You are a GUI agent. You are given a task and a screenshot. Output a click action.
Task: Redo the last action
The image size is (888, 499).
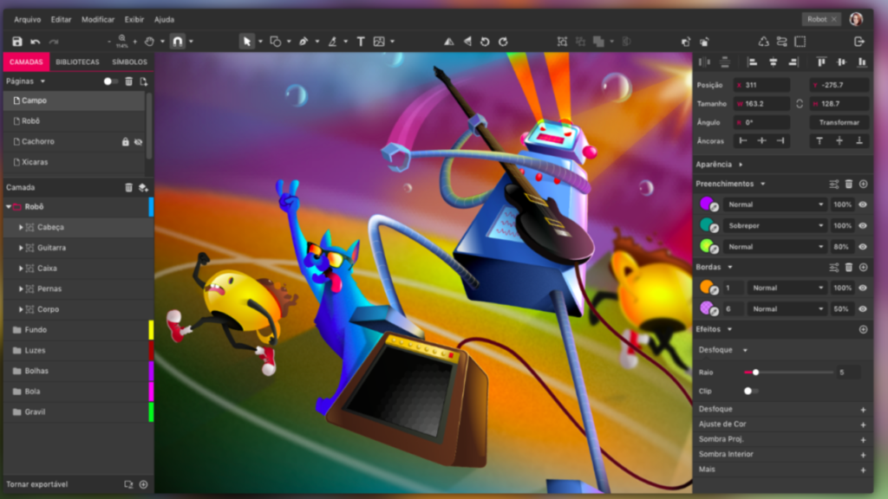pos(54,42)
